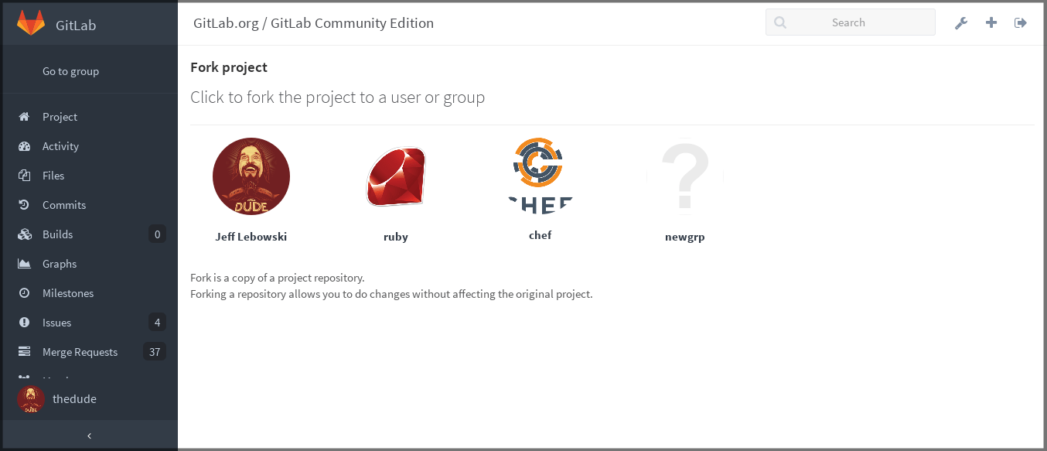
Task: Fork project into the ruby group
Action: point(395,176)
